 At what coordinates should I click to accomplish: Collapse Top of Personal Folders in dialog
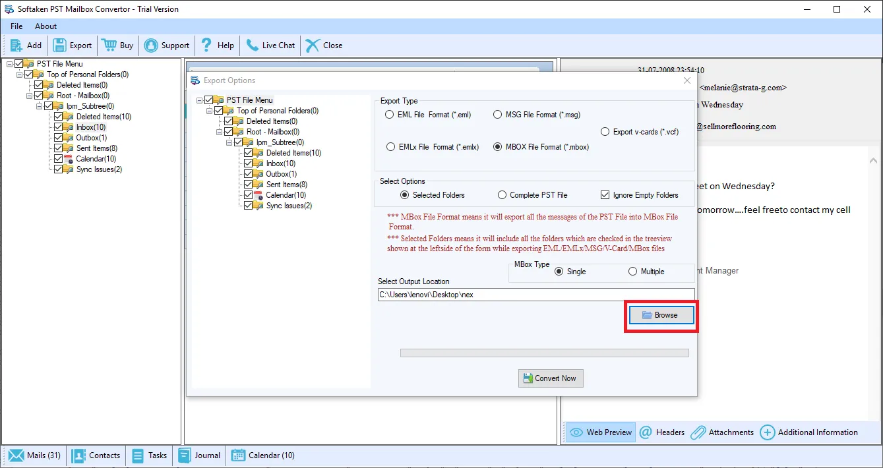pyautogui.click(x=210, y=111)
